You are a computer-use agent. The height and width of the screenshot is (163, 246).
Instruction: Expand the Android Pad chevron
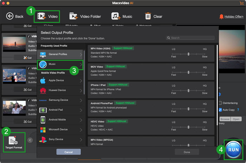(81, 110)
